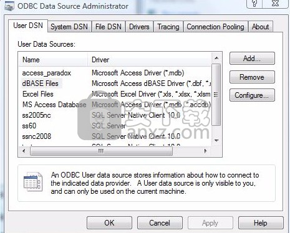
Task: Sort by the Driver column header
Action: [150, 60]
